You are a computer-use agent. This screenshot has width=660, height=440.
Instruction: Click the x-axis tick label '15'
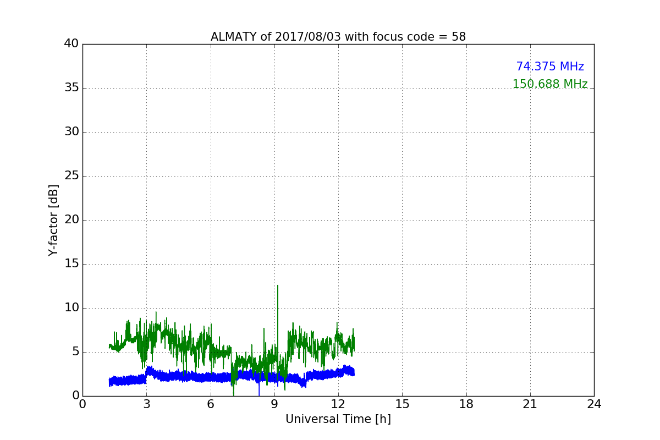(x=402, y=404)
